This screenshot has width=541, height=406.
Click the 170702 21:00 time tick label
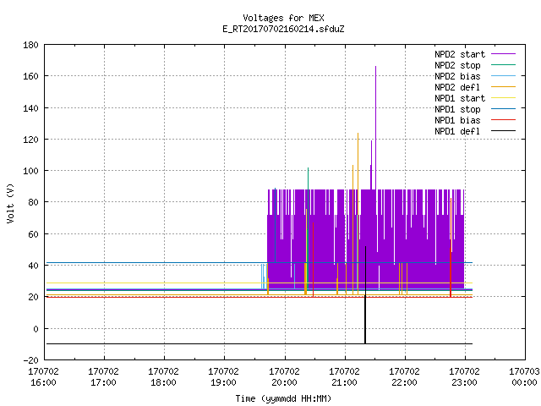(344, 376)
